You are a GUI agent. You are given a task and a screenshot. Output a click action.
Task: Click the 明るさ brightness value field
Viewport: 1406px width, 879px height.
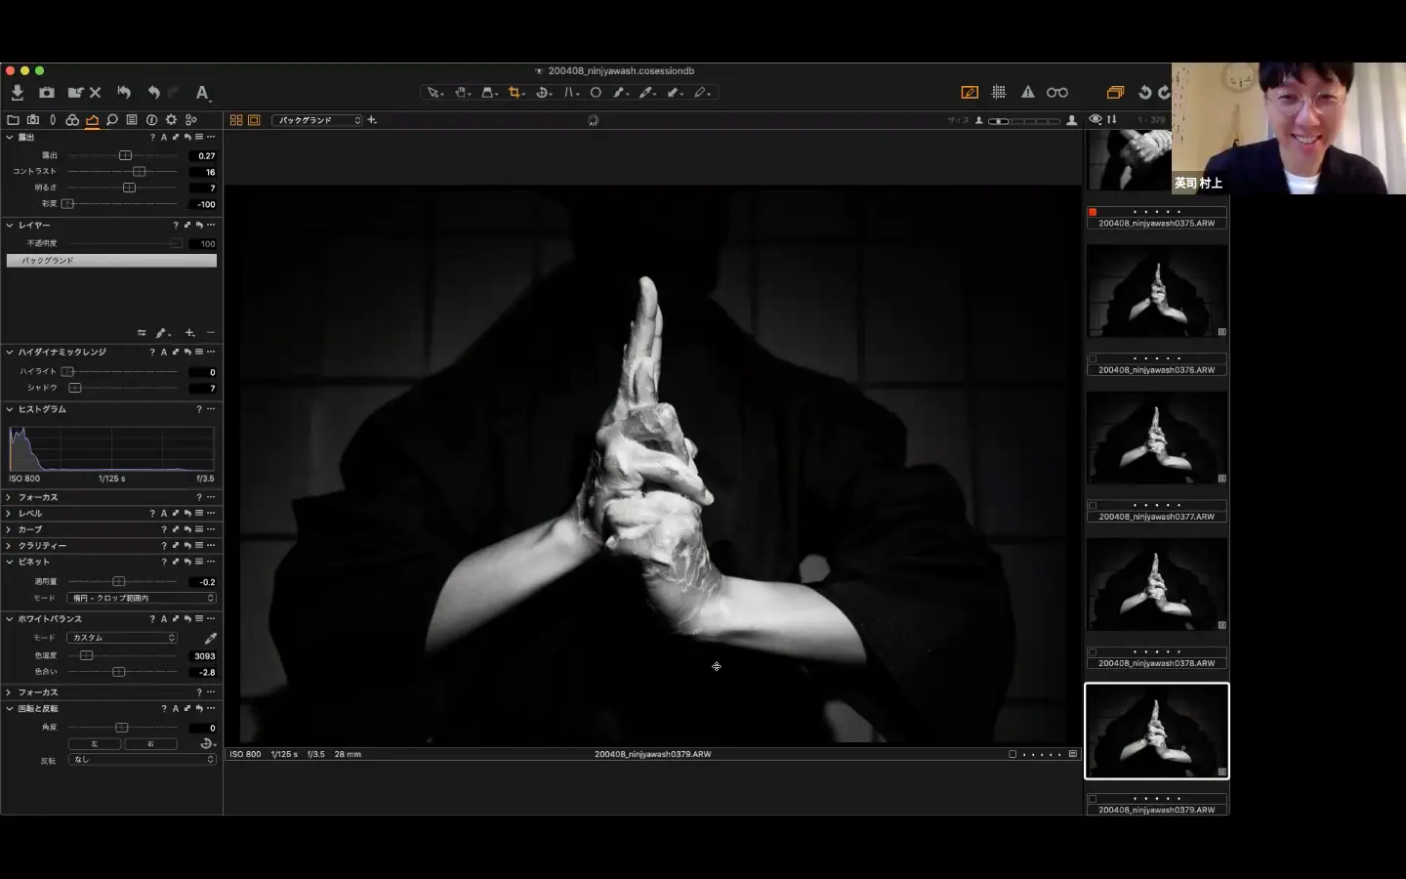click(203, 188)
